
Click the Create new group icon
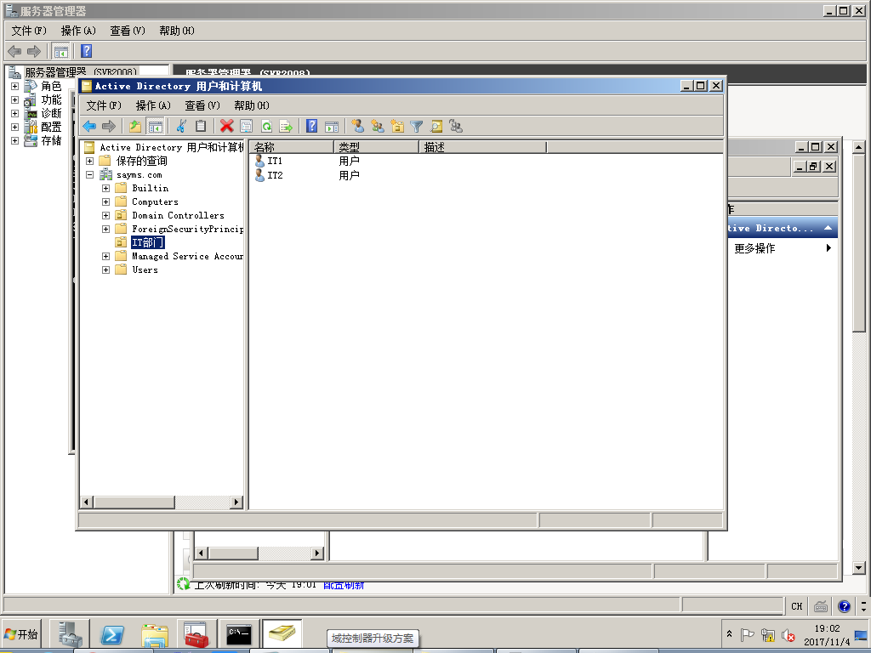[x=378, y=126]
